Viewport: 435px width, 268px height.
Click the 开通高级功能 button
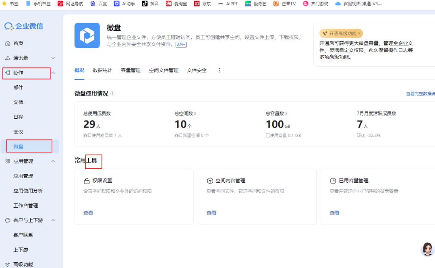tap(341, 33)
